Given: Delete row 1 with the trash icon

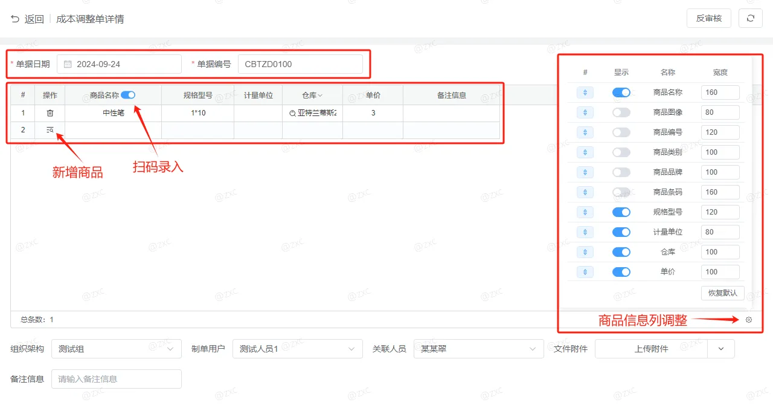Looking at the screenshot, I should [50, 113].
